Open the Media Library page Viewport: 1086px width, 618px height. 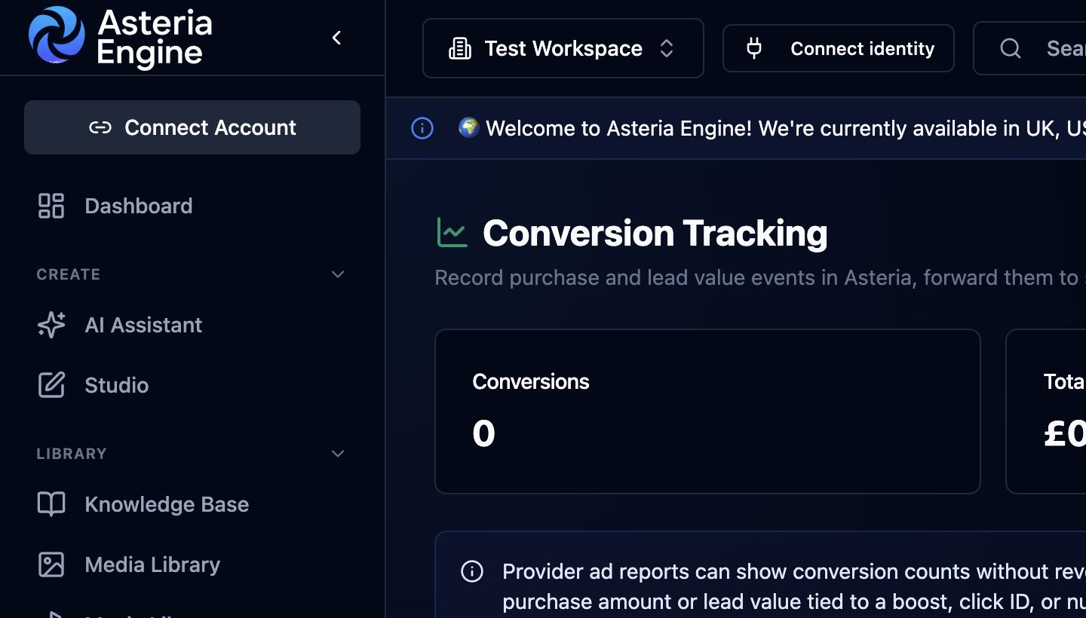click(192, 564)
